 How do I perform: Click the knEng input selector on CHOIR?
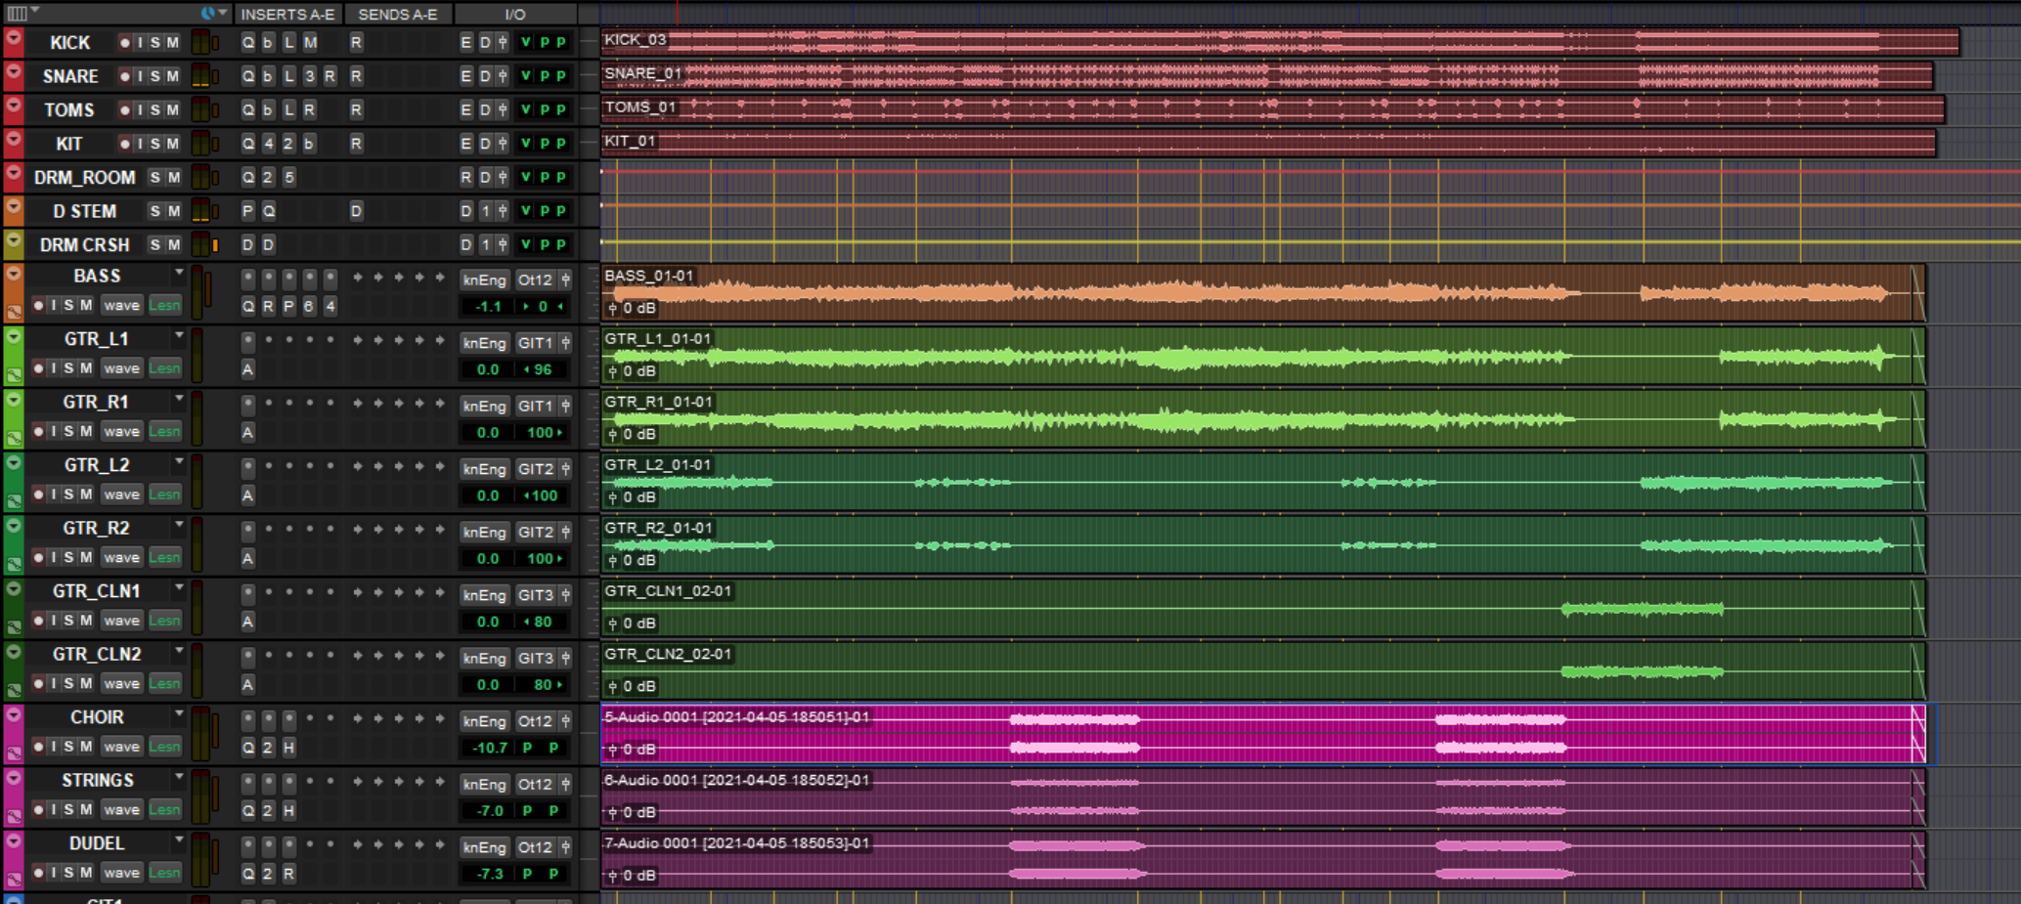(484, 721)
